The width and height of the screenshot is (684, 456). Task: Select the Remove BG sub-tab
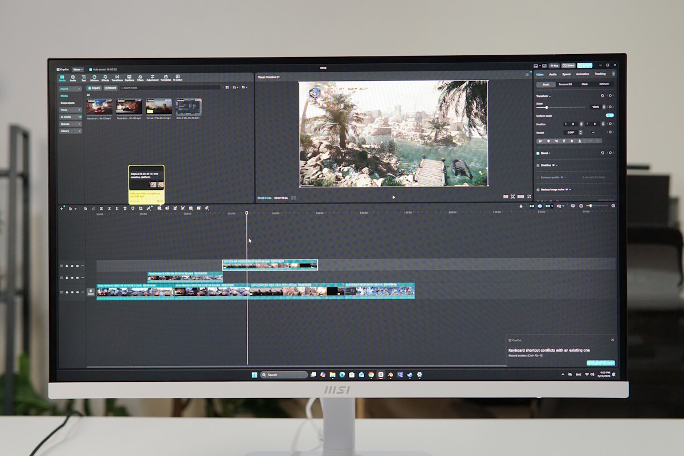565,84
